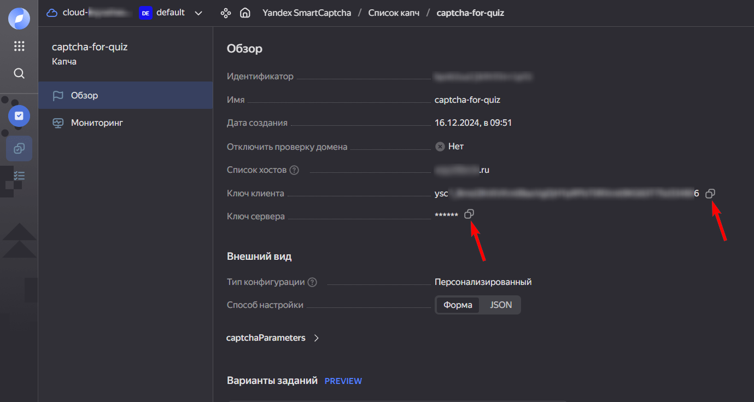Viewport: 754px width, 402px height.
Task: Click the Мониторинг monitor icon
Action: coord(58,123)
